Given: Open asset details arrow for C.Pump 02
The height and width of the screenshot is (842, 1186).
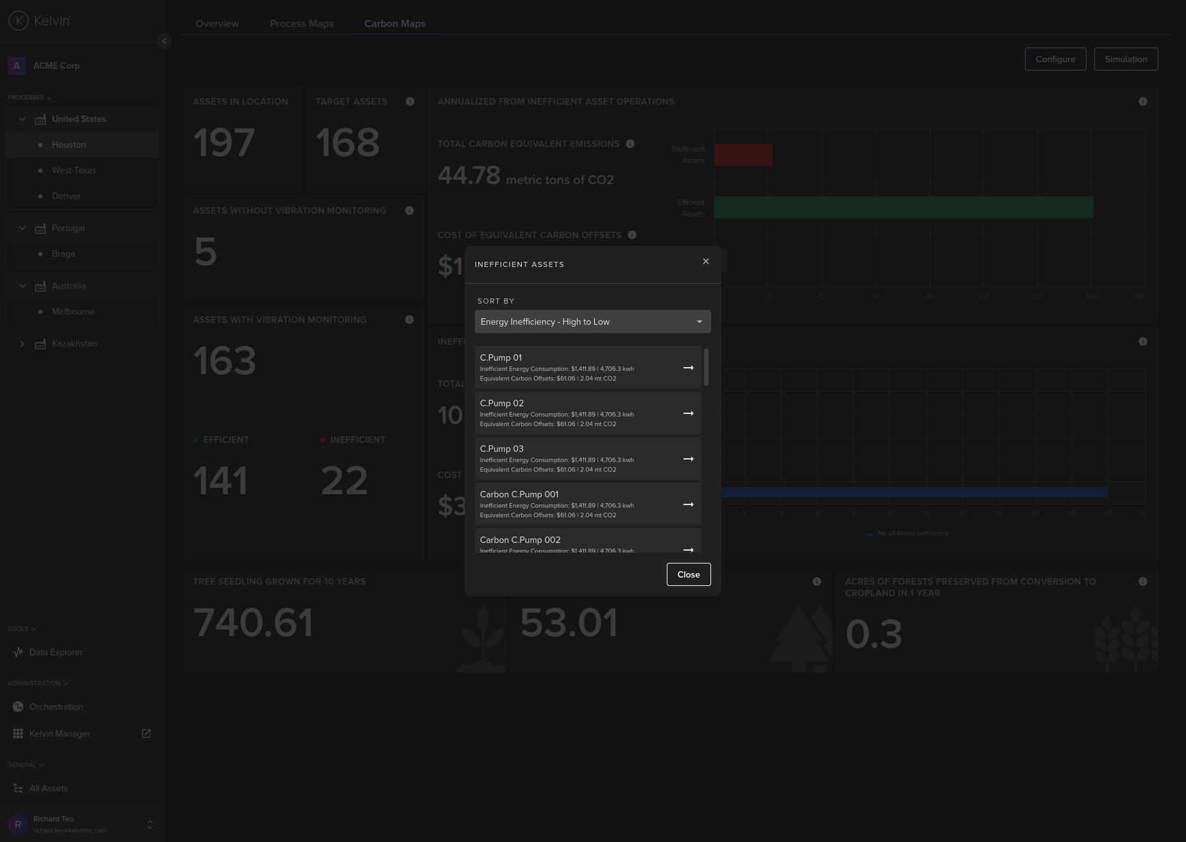Looking at the screenshot, I should click(x=688, y=413).
